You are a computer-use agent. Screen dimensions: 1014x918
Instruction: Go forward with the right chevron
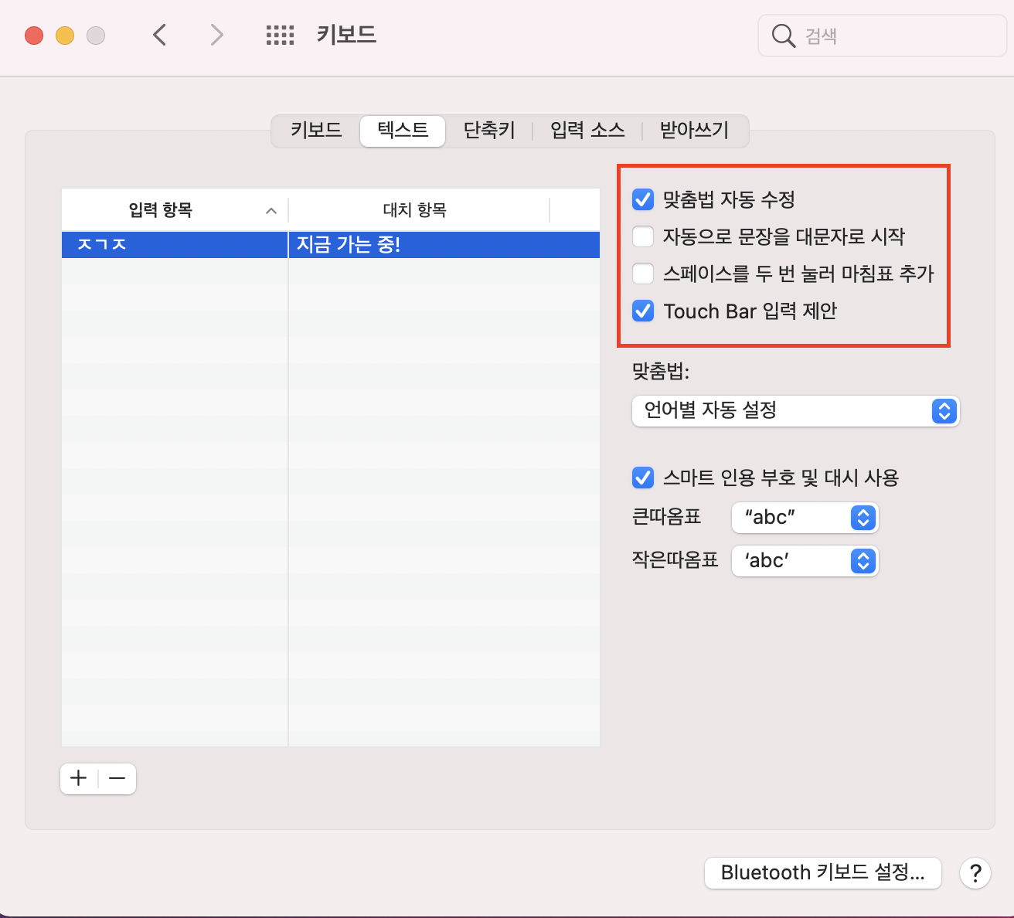pos(217,35)
